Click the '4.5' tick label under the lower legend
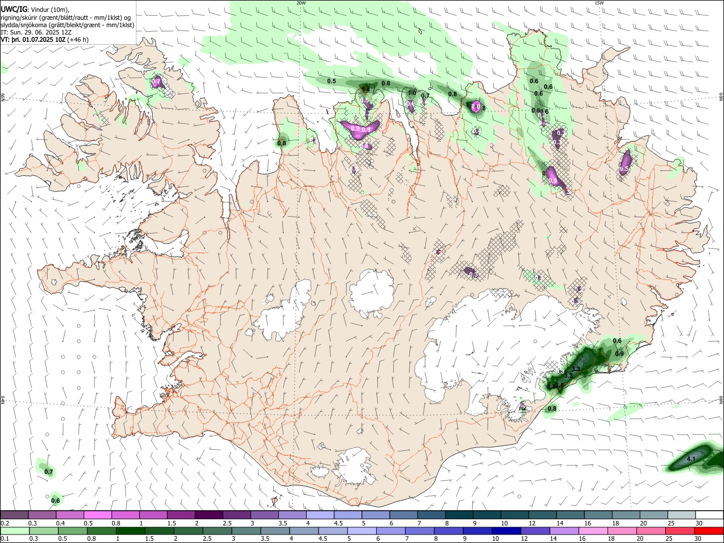724x543 pixels. [322, 539]
